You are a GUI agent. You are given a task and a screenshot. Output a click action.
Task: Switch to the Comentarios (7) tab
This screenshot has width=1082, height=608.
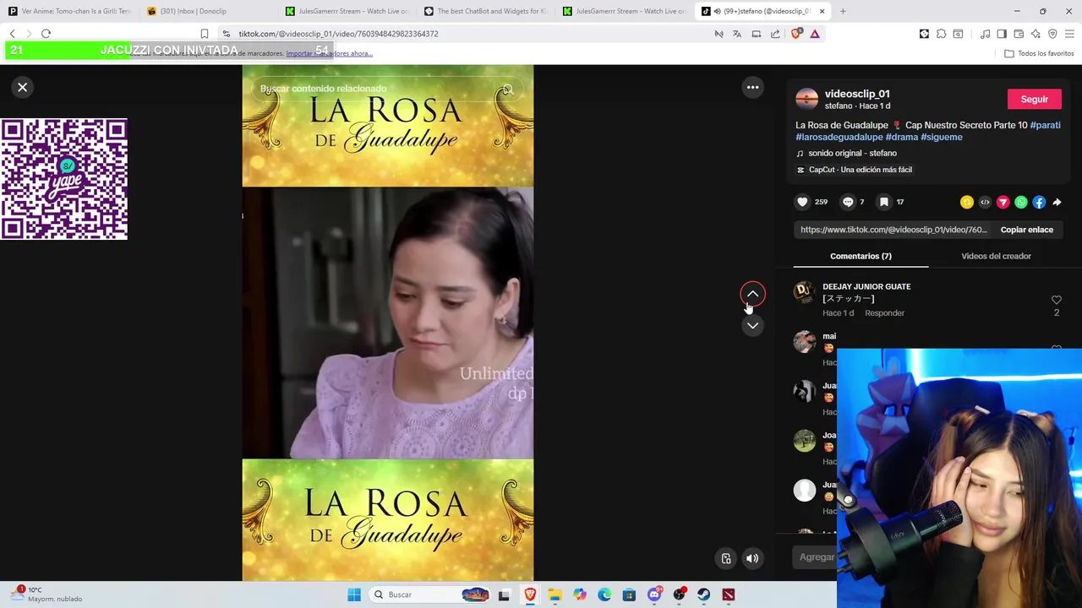coord(861,256)
